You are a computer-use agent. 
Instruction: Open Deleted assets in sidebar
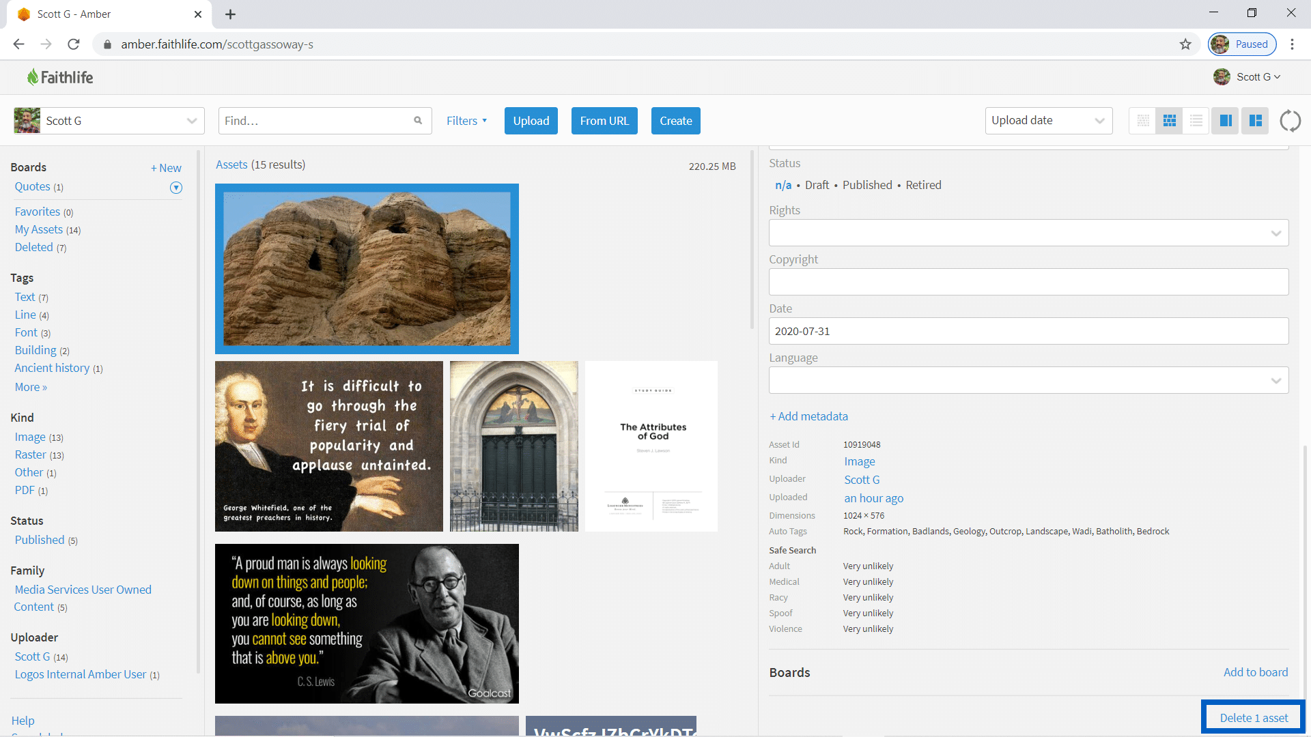point(33,247)
